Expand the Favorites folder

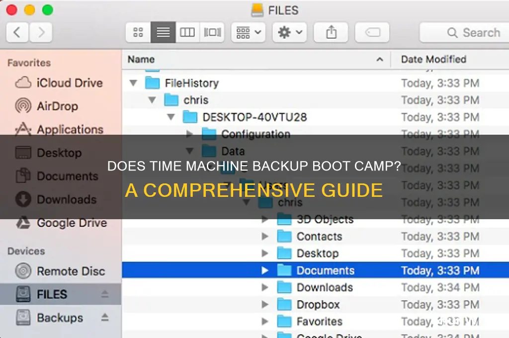(265, 322)
